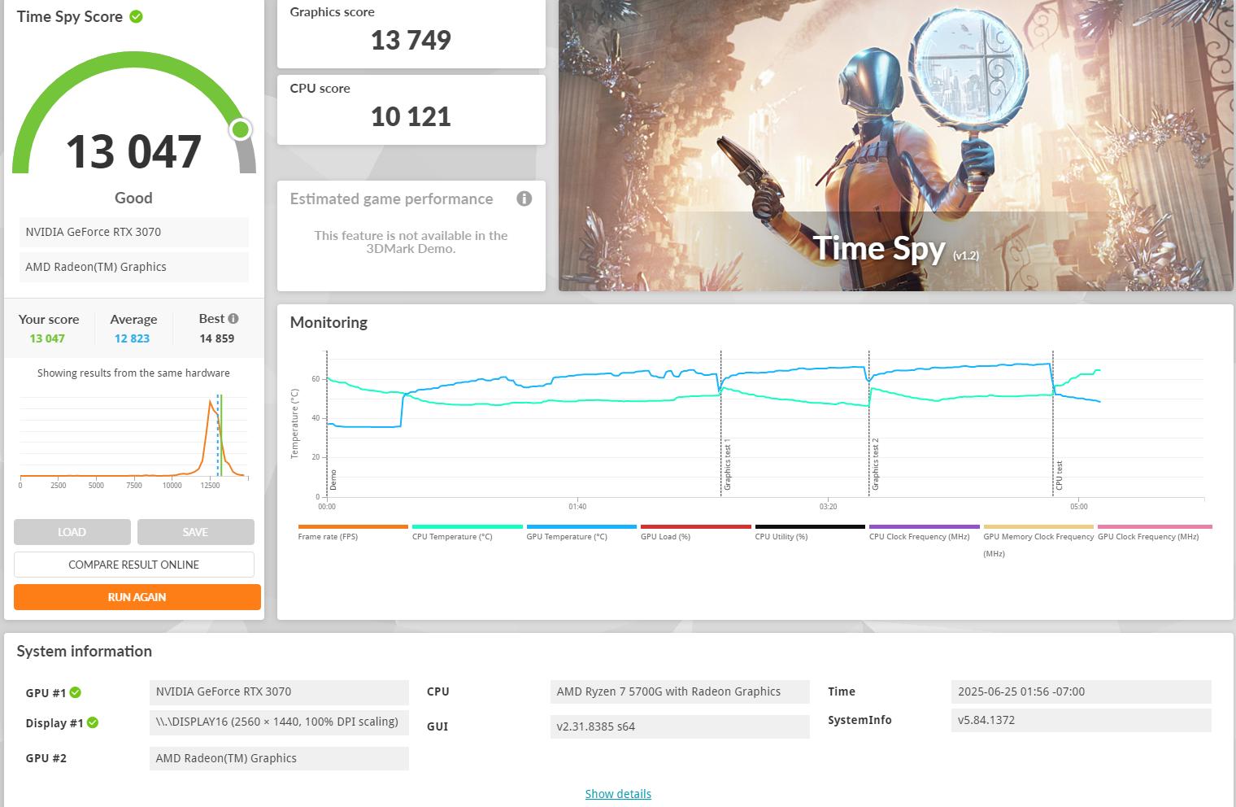Open Compare Result Online
Viewport: 1236px width, 807px height.
click(x=133, y=564)
